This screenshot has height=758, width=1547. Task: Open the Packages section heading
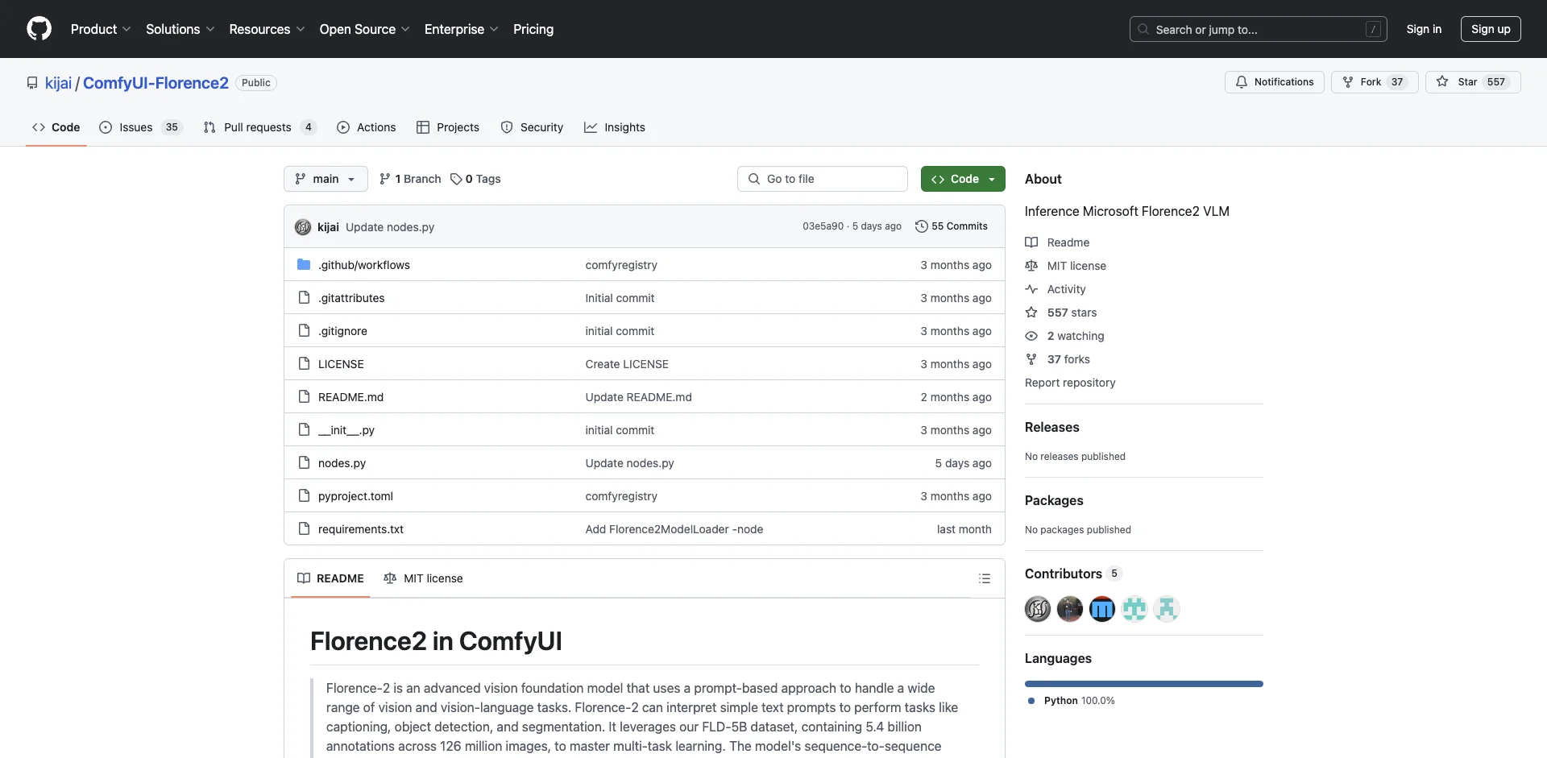click(x=1054, y=500)
